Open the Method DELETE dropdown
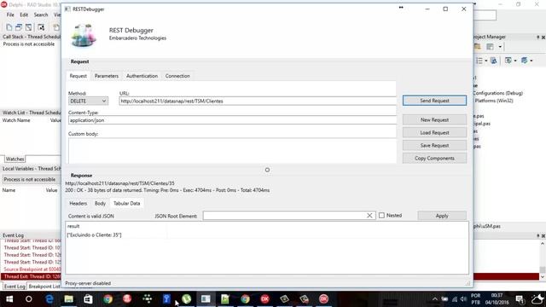The width and height of the screenshot is (546, 307). (x=88, y=101)
